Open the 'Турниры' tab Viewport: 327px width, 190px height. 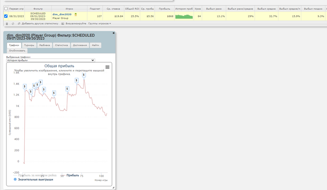[29, 45]
